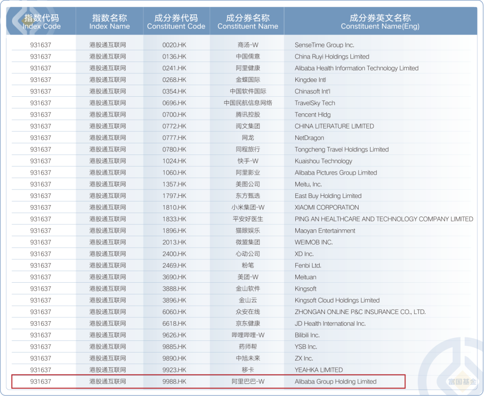484x396 pixels.
Task: Select the 0268.HK code cell
Action: [174, 80]
